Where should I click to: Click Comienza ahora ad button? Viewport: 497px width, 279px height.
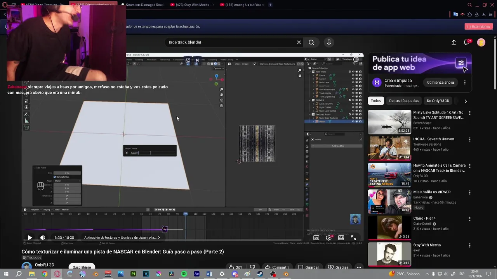click(x=440, y=83)
